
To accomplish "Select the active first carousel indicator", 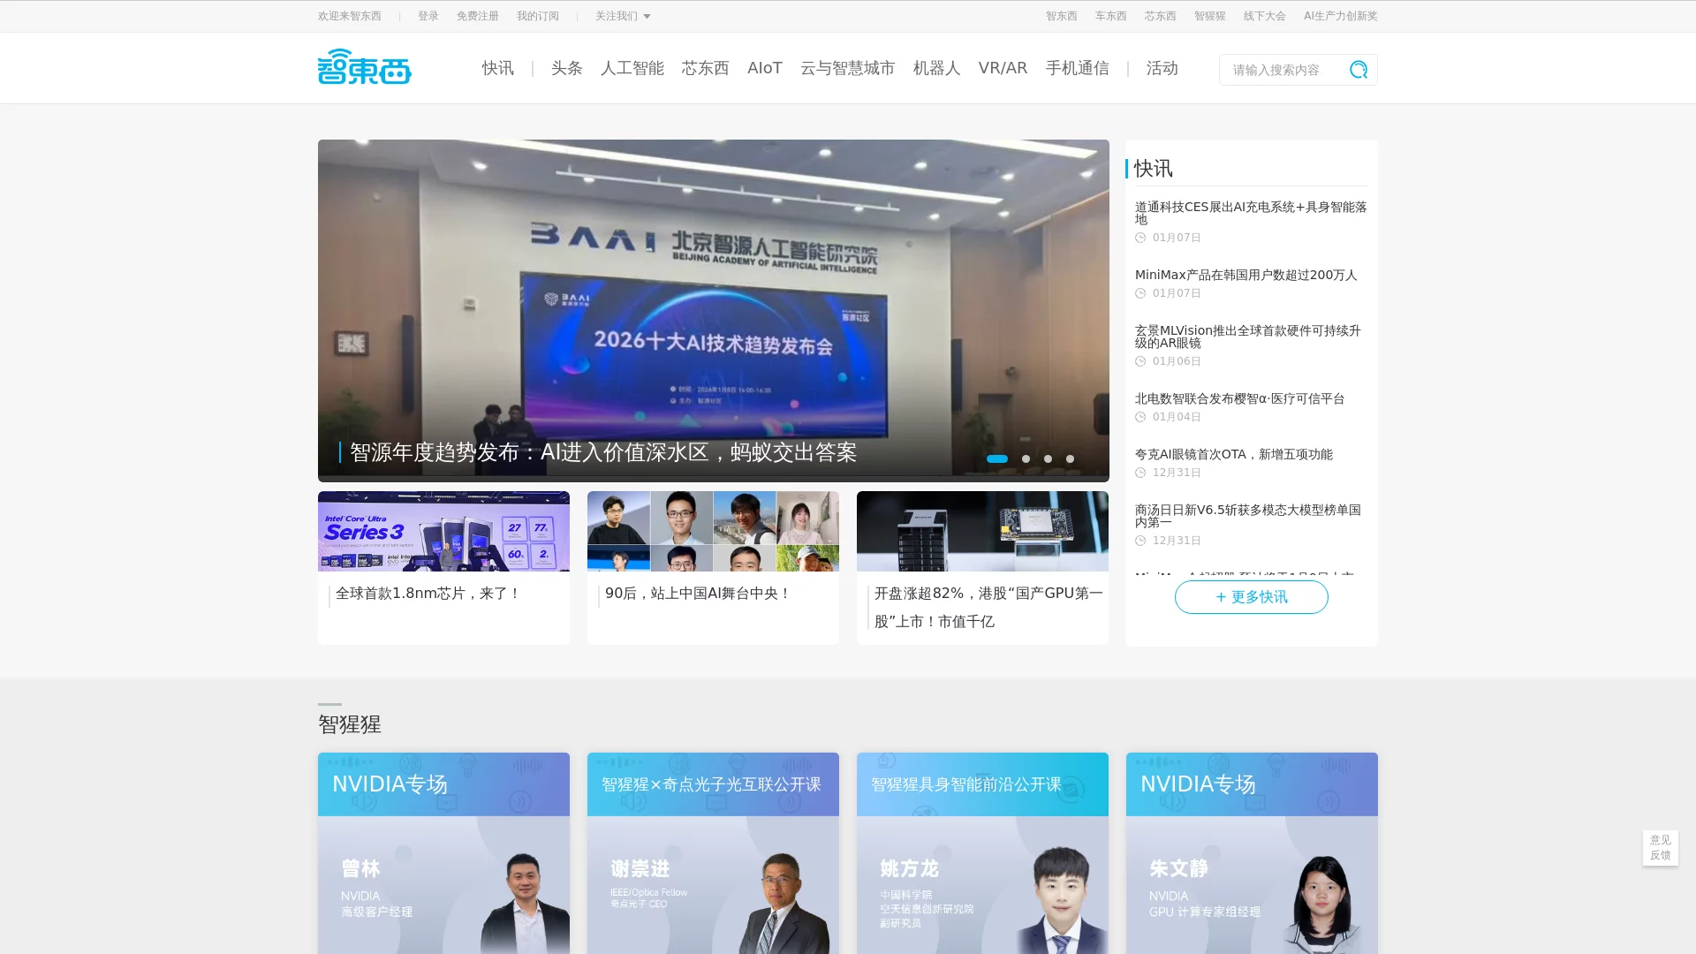I will coord(996,458).
